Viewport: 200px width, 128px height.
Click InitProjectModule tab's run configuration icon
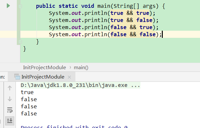coord(17,77)
